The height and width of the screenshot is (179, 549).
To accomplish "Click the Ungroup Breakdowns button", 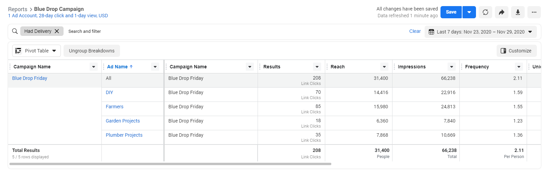I will coord(92,51).
